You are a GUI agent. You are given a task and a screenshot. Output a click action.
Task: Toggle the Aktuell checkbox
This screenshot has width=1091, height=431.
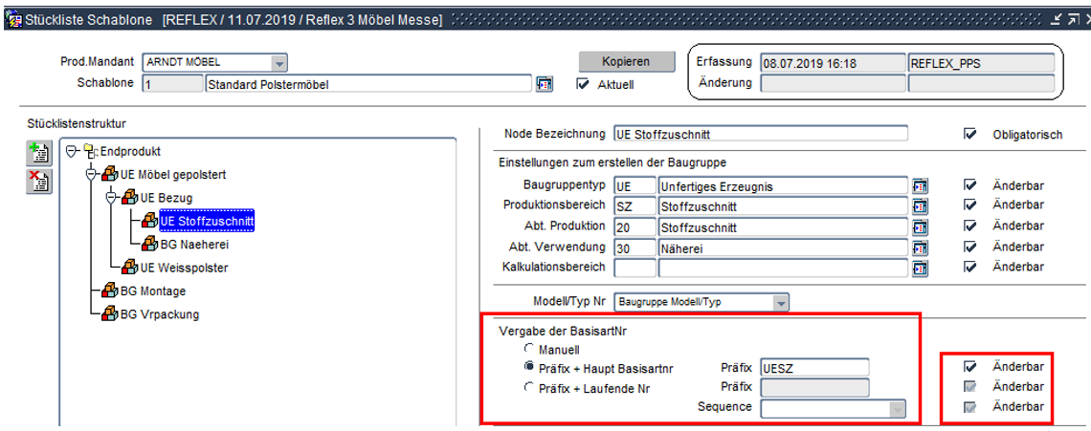tap(583, 84)
